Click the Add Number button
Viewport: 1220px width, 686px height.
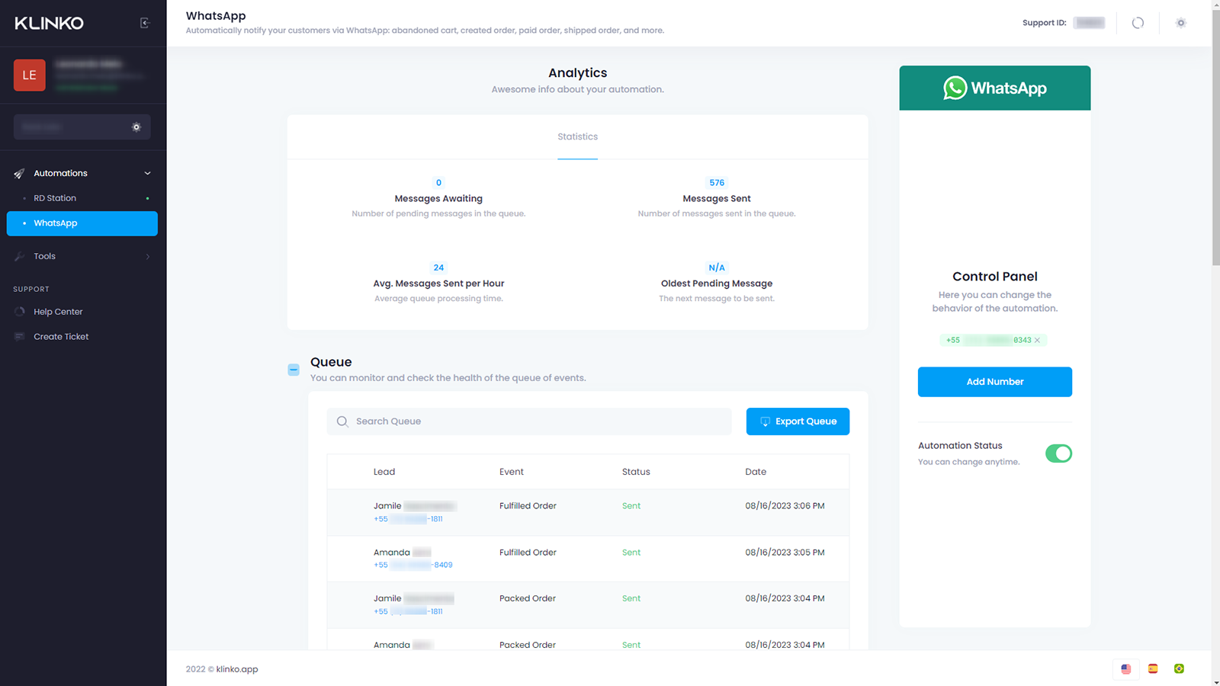[x=995, y=382]
